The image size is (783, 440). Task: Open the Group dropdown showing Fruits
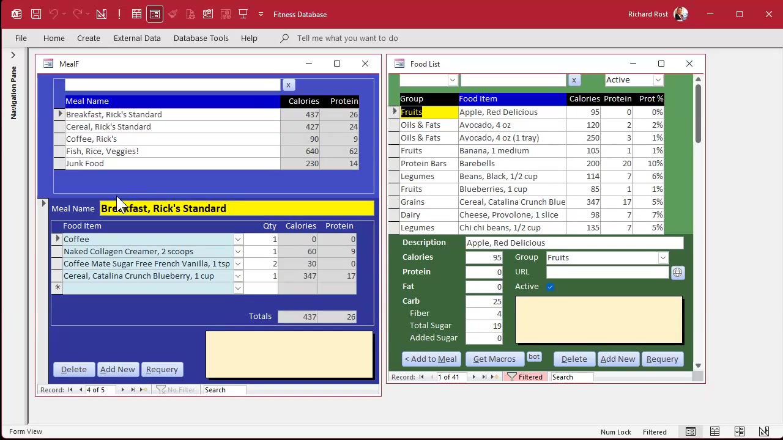(x=662, y=258)
